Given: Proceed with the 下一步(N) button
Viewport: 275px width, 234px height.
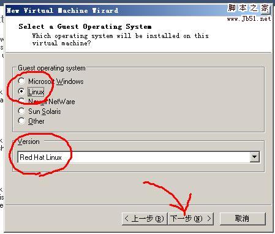Looking at the screenshot, I should pyautogui.click(x=190, y=219).
